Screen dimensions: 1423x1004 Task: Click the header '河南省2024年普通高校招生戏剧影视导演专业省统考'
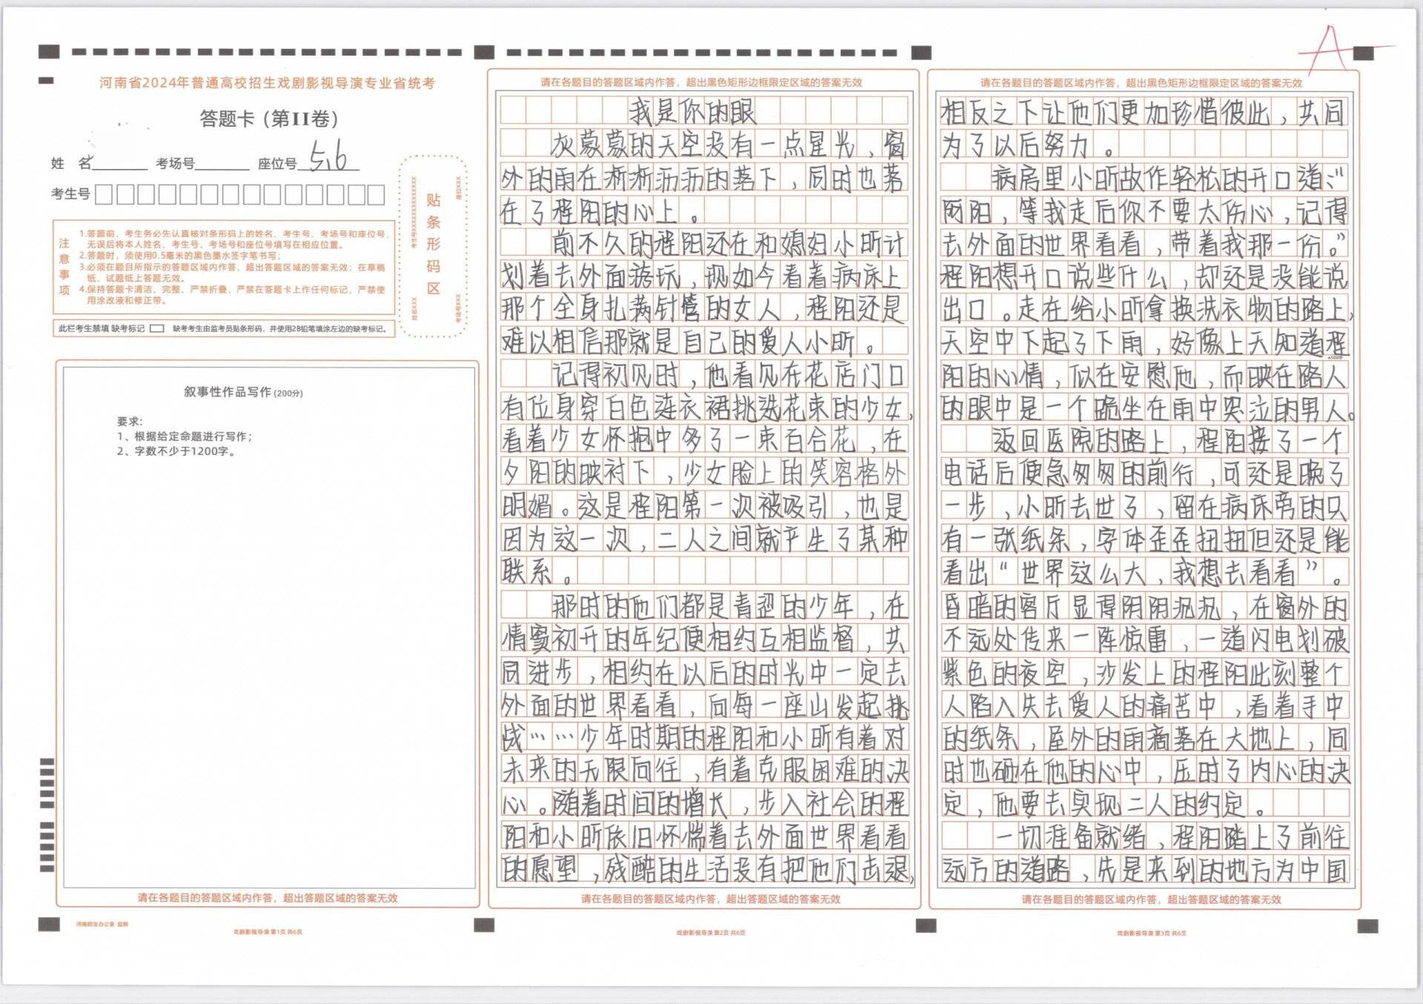267,83
